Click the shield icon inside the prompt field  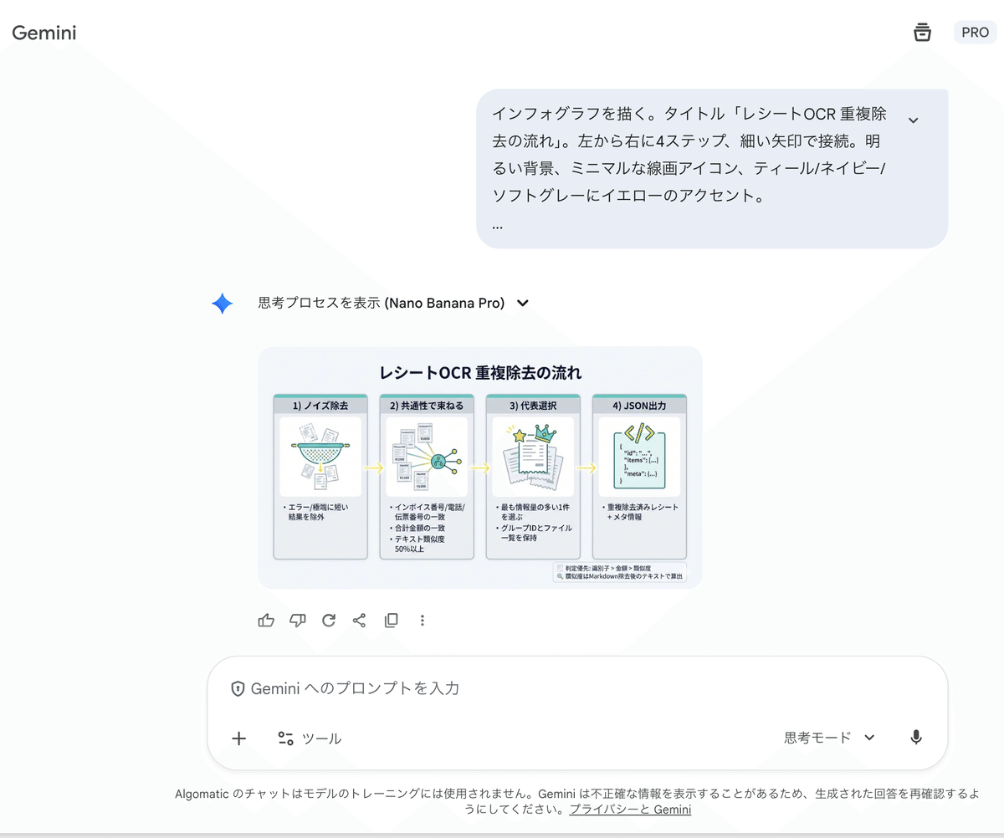click(x=238, y=687)
